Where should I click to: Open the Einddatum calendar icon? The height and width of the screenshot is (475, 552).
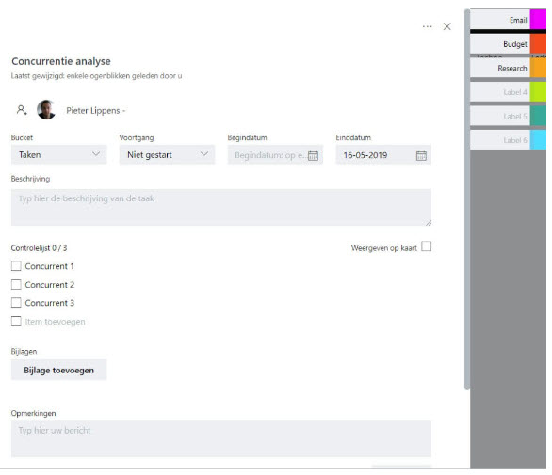(x=421, y=155)
